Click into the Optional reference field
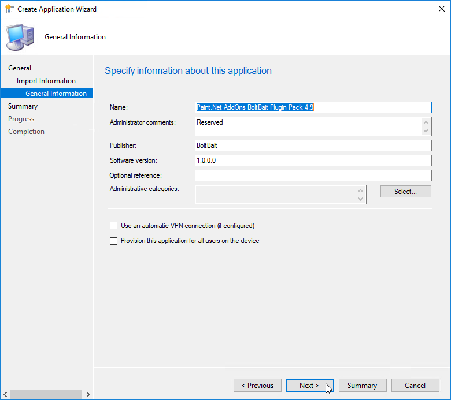 click(x=313, y=175)
